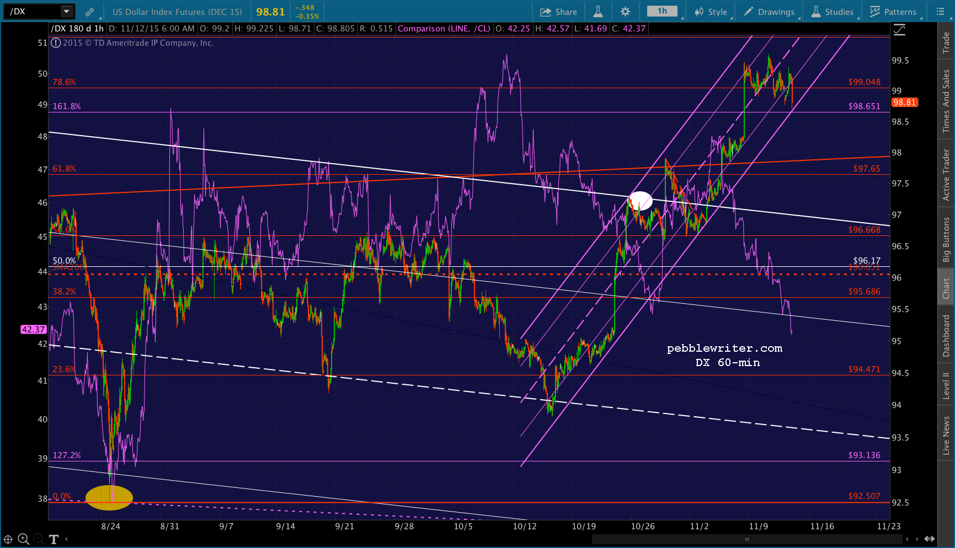This screenshot has height=548, width=955.
Task: Click the /DX 180 d 1h chart label
Action: click(x=77, y=29)
